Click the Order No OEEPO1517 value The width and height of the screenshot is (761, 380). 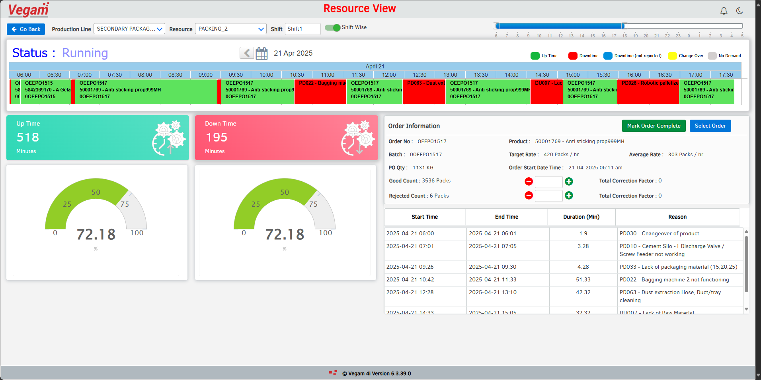(432, 142)
